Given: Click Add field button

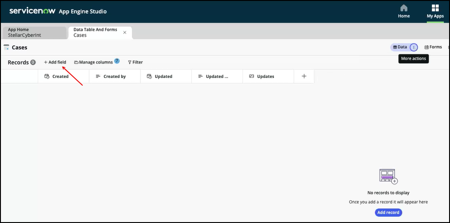Looking at the screenshot, I should tap(55, 62).
